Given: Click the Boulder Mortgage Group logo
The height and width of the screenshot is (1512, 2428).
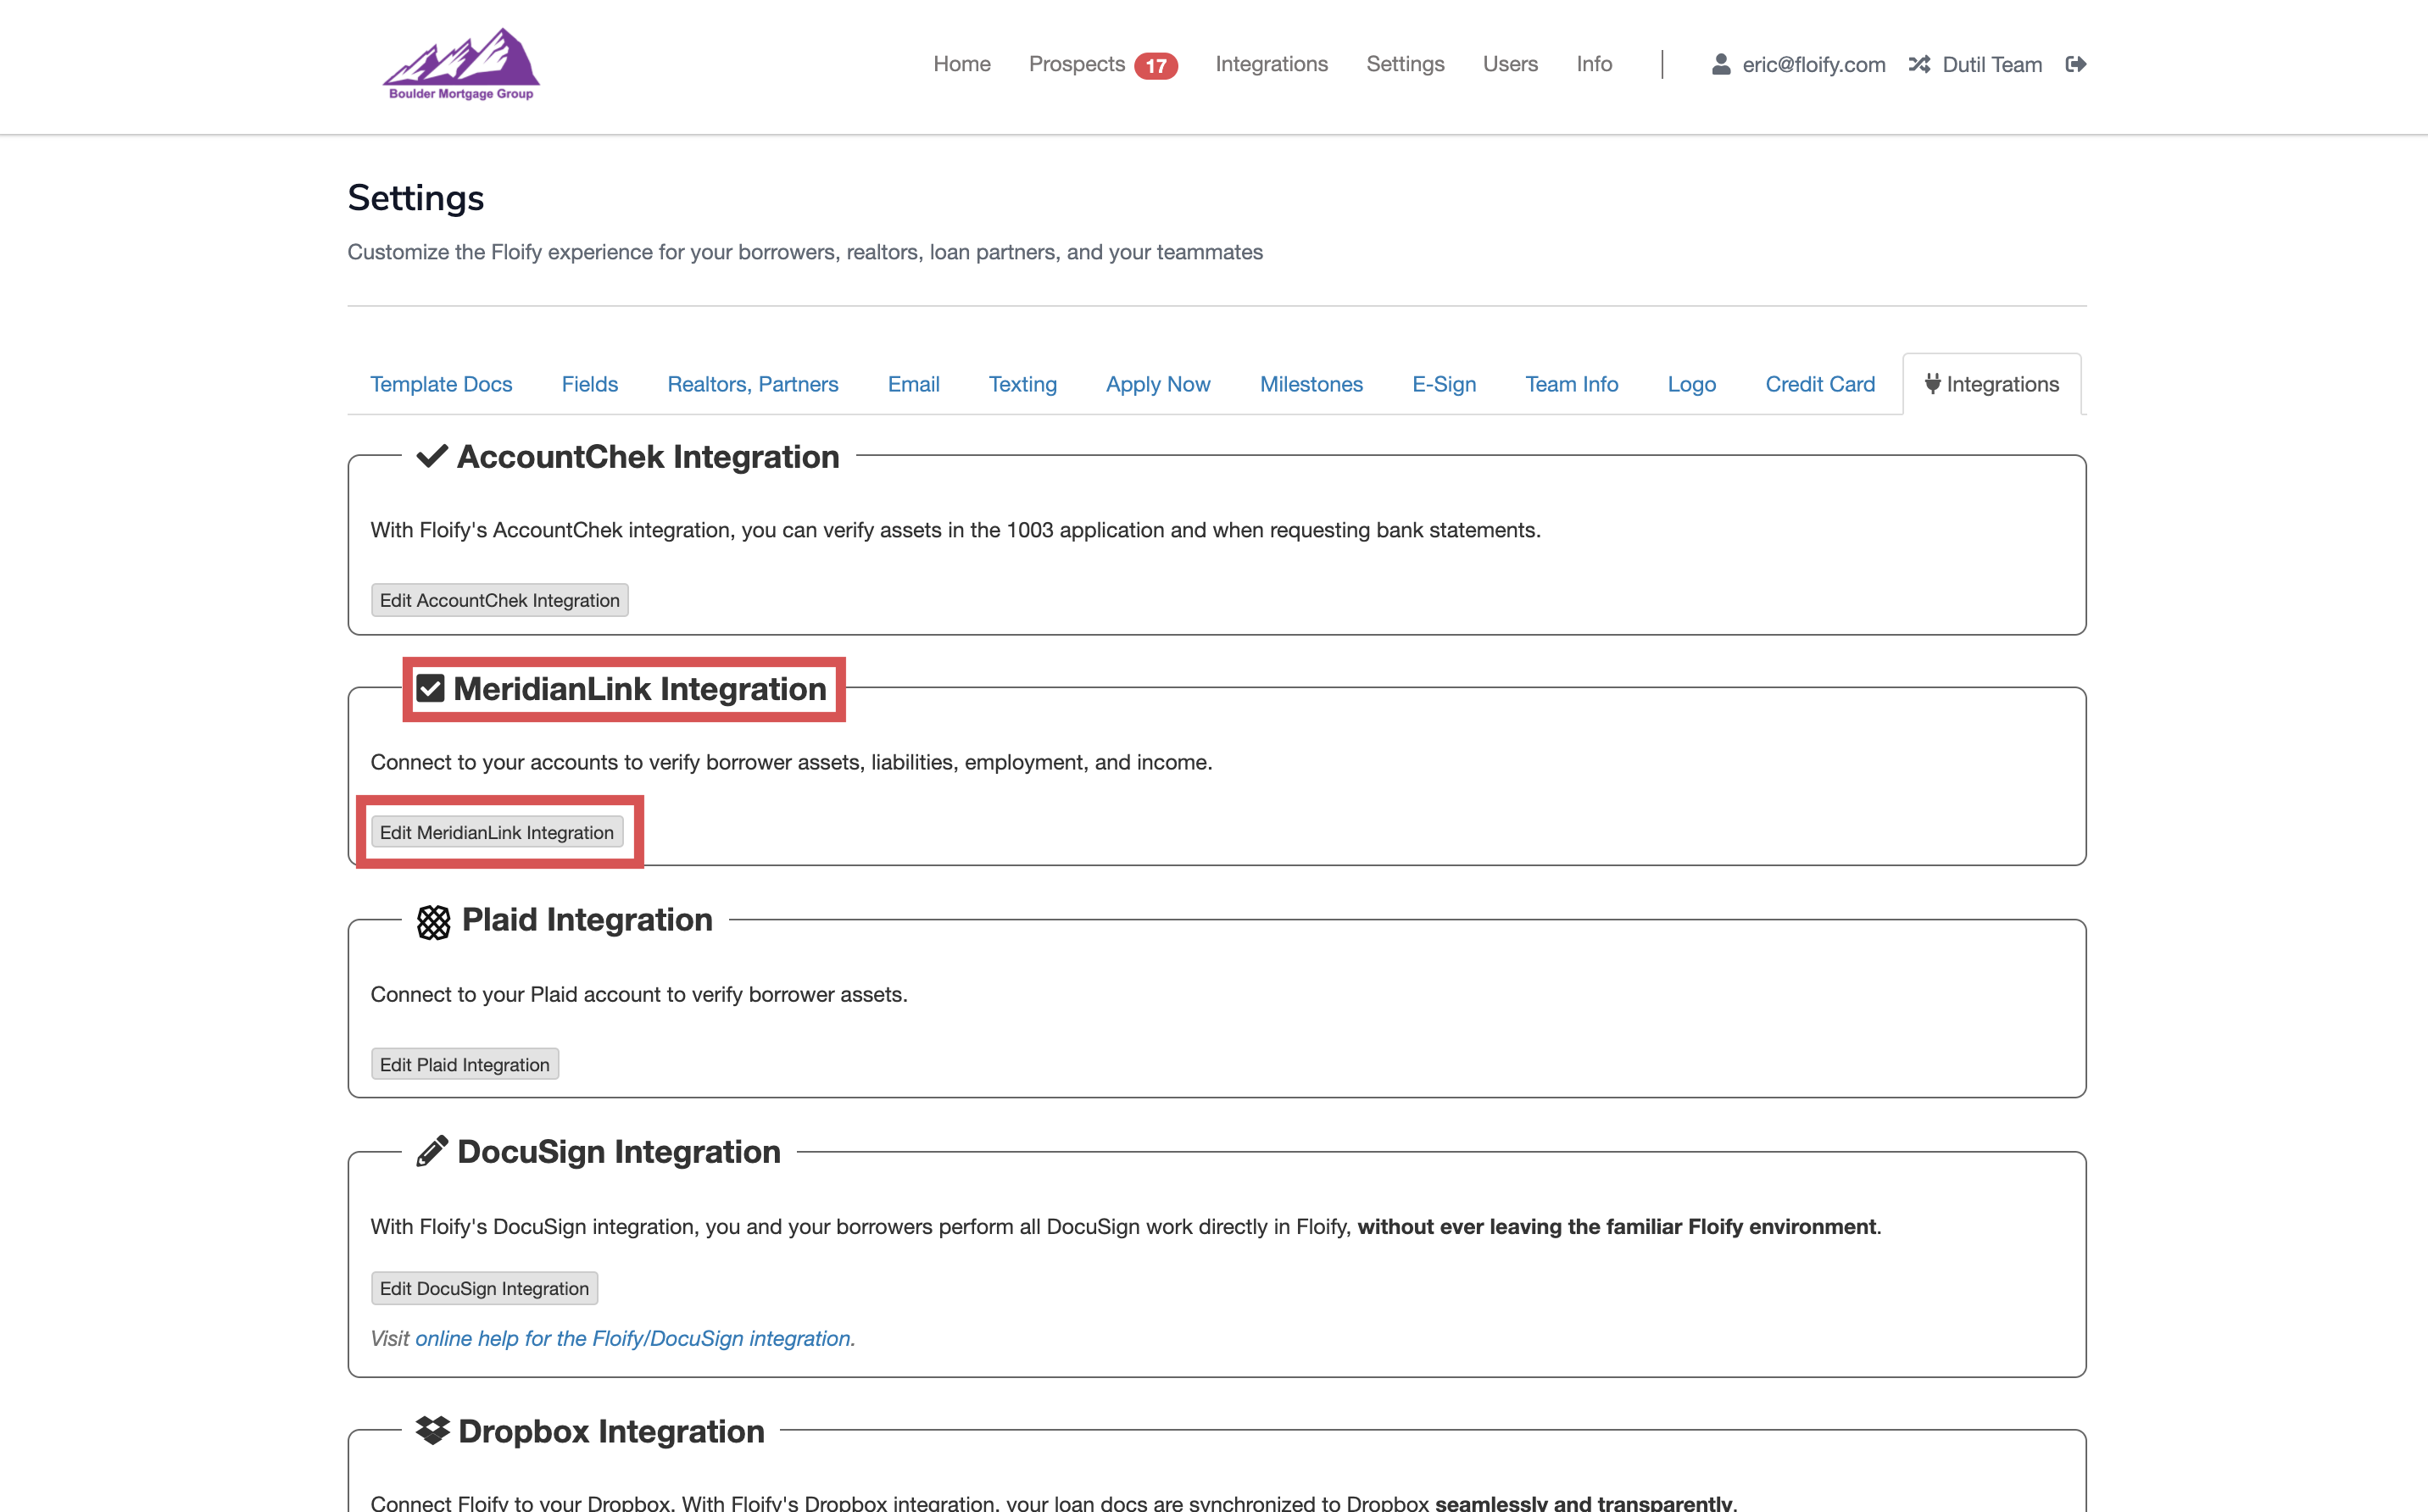Looking at the screenshot, I should click(461, 64).
